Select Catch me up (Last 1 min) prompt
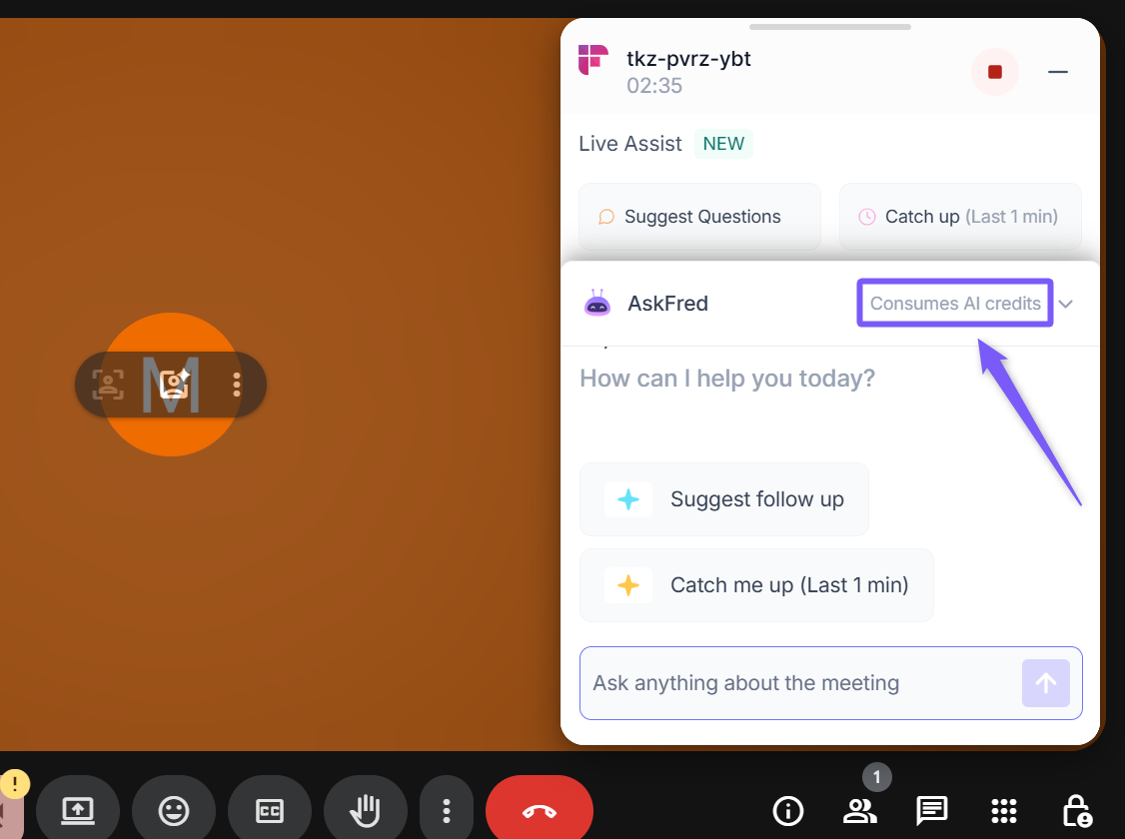The height and width of the screenshot is (839, 1125). point(756,585)
